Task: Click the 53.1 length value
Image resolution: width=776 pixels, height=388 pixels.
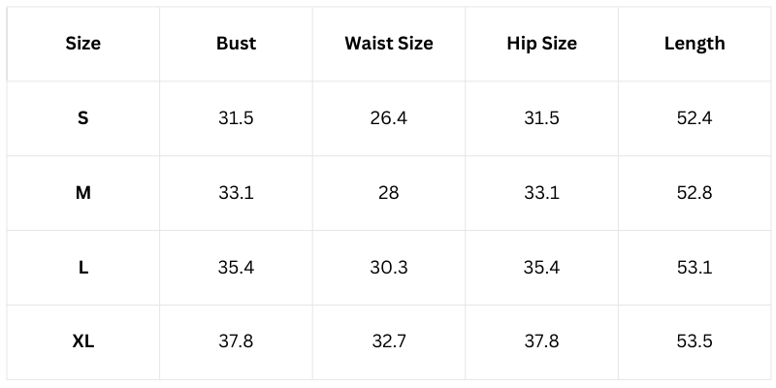Action: [x=695, y=268]
